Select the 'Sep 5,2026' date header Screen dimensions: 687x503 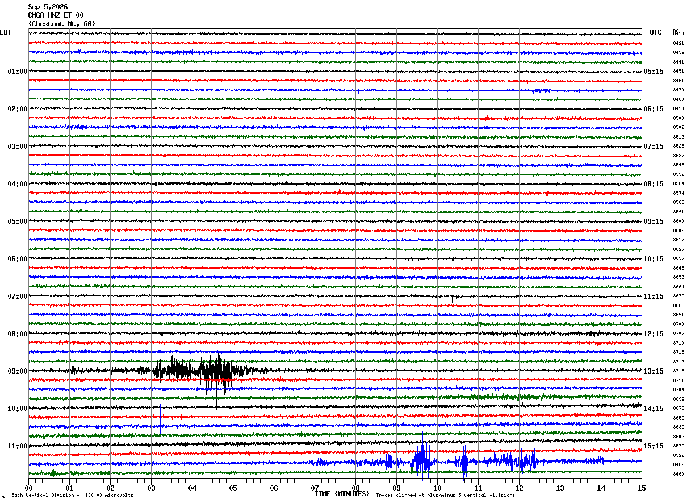tap(48, 7)
